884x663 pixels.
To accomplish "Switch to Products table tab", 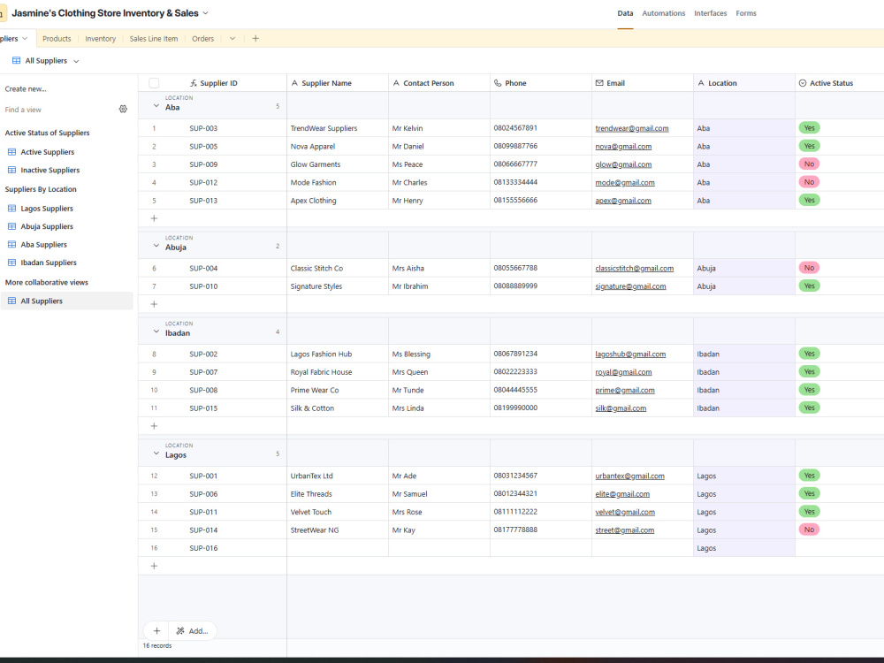I will click(x=57, y=38).
